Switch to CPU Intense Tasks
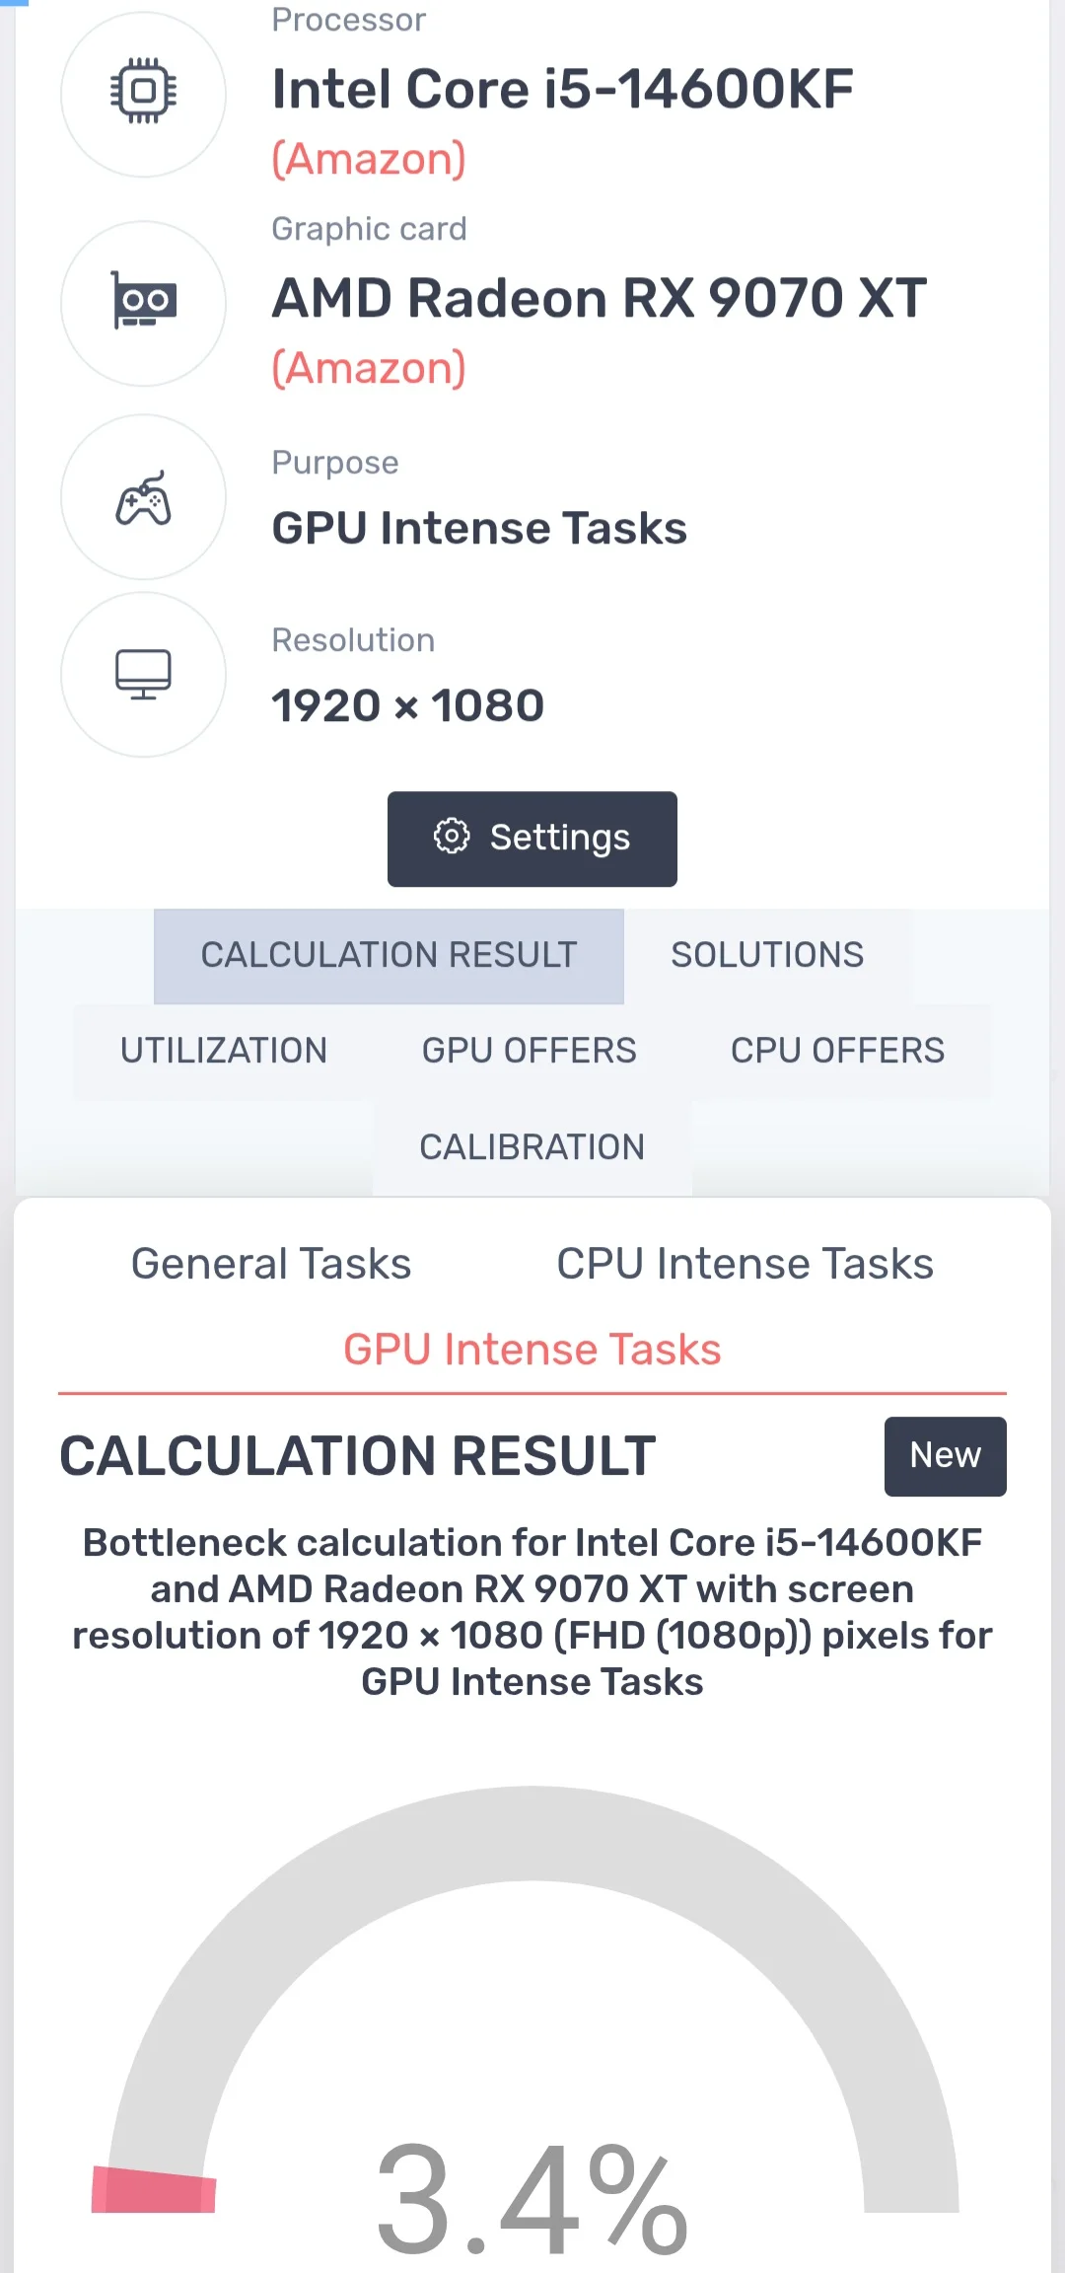The image size is (1065, 2273). pos(745,1264)
